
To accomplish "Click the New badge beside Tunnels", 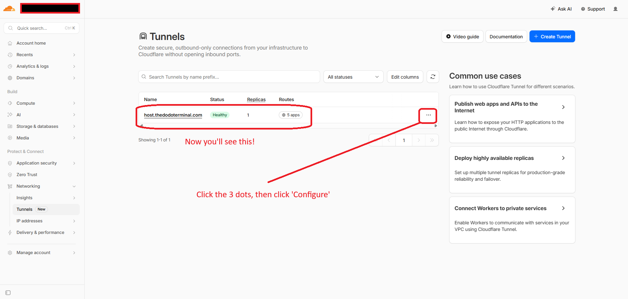I will [41, 209].
